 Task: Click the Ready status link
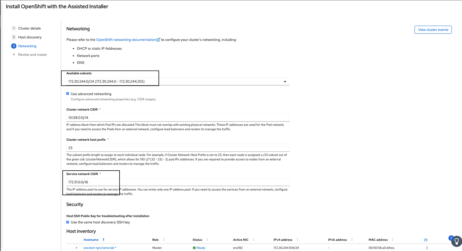pos(201,248)
